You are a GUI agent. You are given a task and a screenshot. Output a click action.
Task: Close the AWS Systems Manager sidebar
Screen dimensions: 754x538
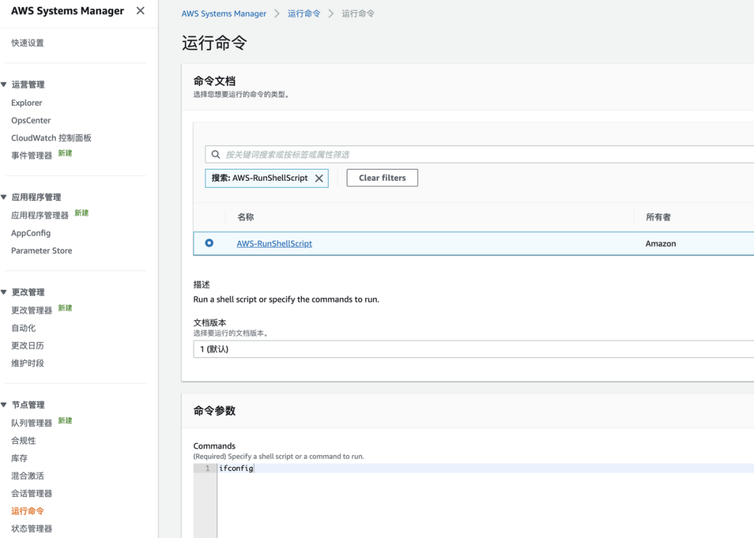coord(140,10)
